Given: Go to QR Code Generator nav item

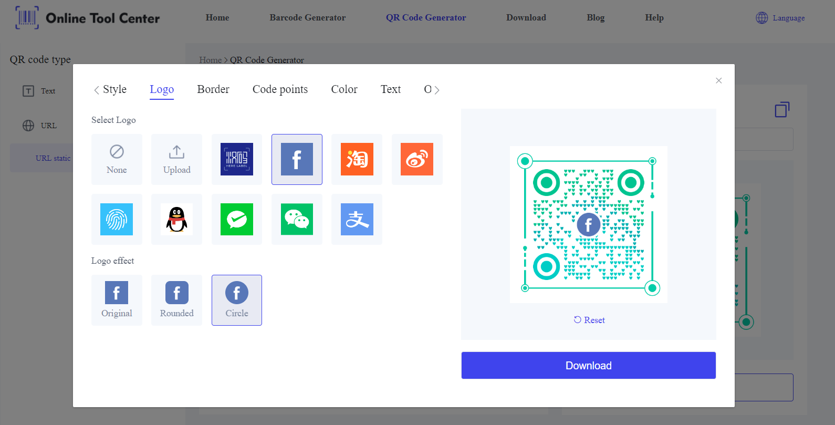Looking at the screenshot, I should coord(426,17).
